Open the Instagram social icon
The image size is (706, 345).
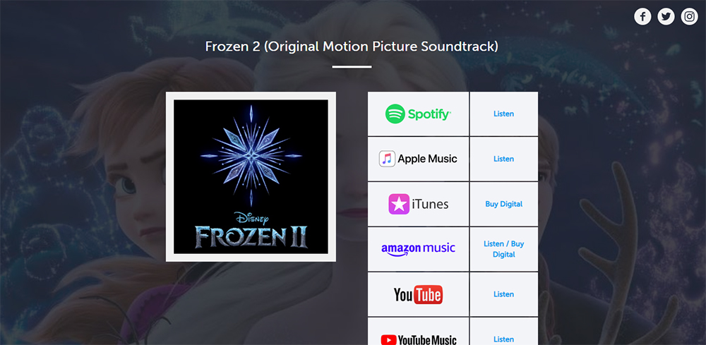point(689,17)
